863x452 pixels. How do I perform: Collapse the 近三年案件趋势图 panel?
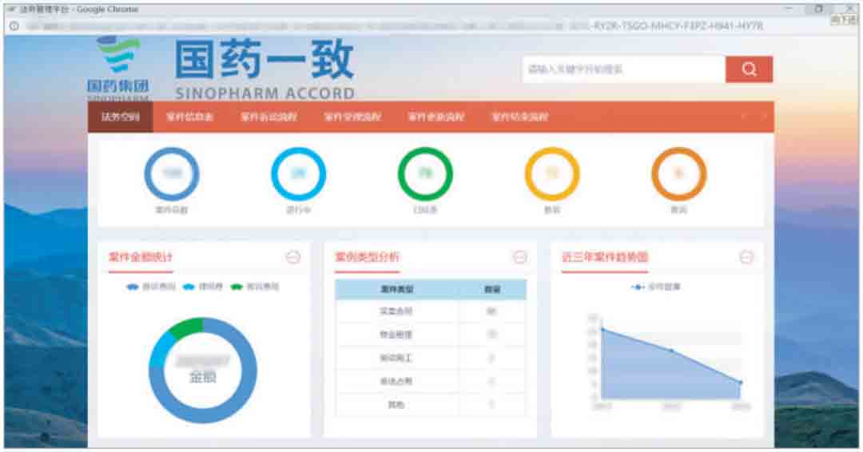coord(746,257)
